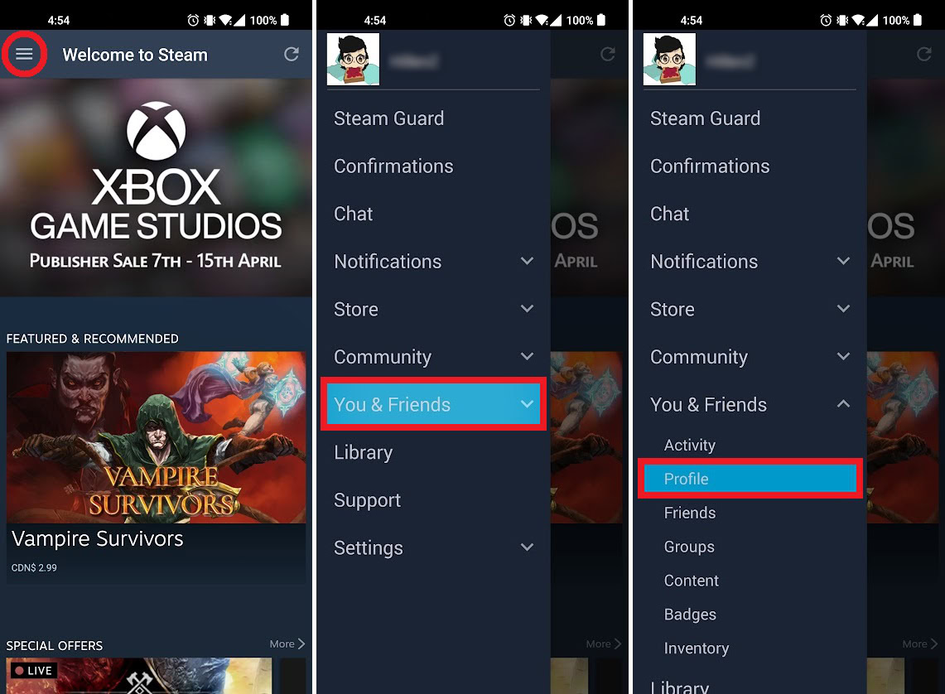Tap Welcome to Steam header title
Viewport: 945px width, 694px height.
(x=135, y=55)
